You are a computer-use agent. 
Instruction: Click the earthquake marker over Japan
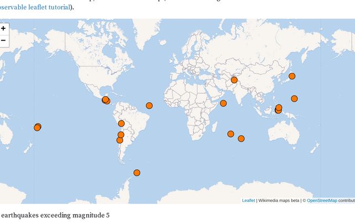click(292, 76)
